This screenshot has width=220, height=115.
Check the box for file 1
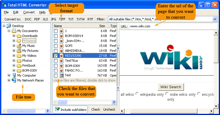pyautogui.click(x=56, y=31)
